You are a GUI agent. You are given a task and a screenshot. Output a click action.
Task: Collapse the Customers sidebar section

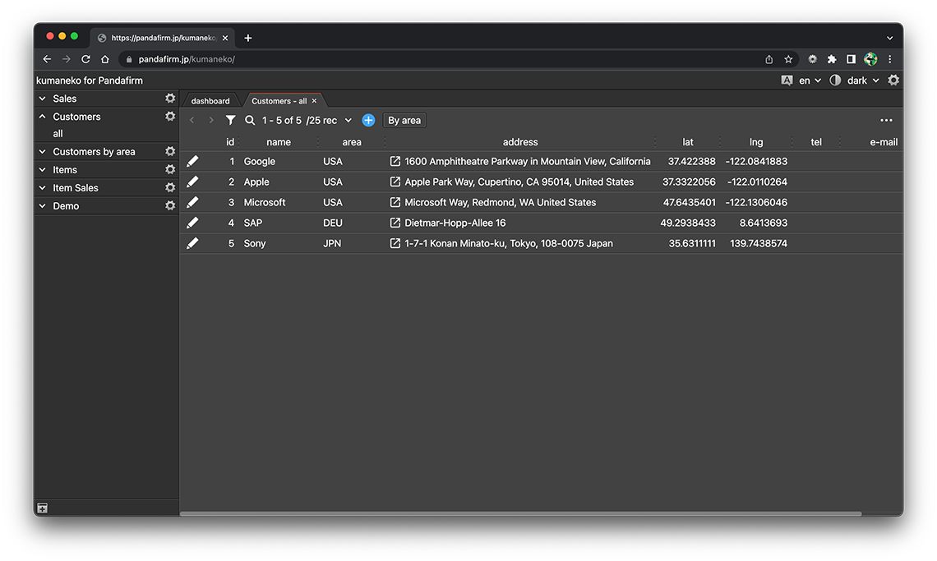click(x=43, y=117)
